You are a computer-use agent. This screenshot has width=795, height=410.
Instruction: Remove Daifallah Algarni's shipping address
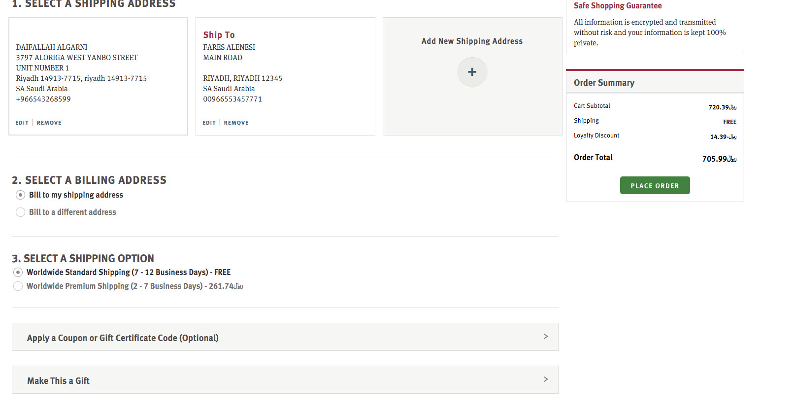pos(49,123)
